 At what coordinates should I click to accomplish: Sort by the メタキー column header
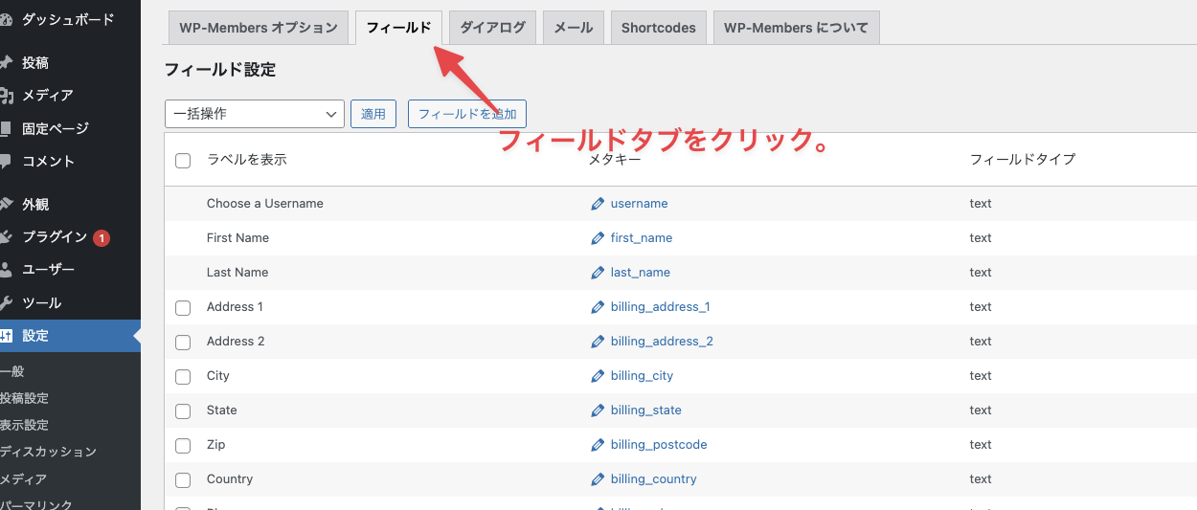tap(614, 160)
